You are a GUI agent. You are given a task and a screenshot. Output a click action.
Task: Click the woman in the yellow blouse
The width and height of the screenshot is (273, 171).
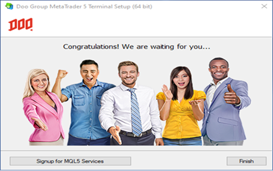(x=181, y=106)
